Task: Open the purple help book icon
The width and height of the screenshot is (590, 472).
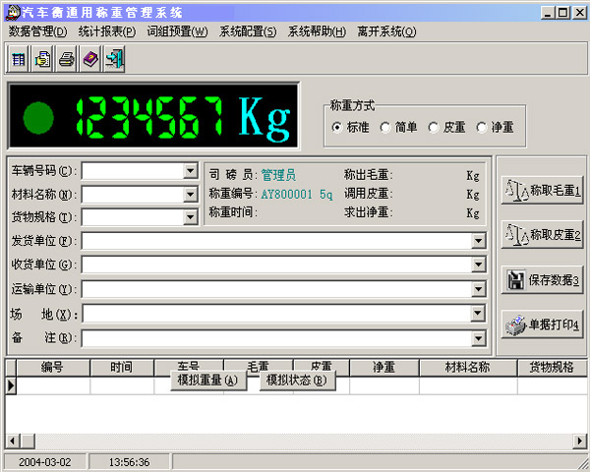Action: 90,60
